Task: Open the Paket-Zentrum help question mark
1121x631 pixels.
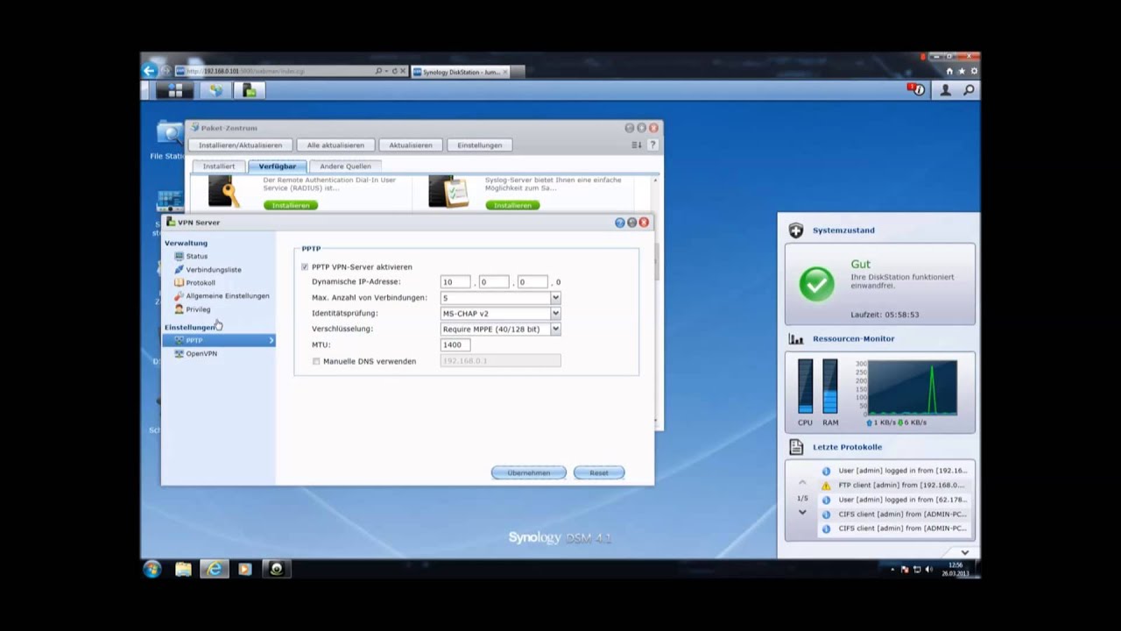Action: coord(652,145)
